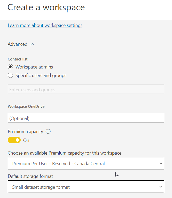The image size is (172, 198).
Task: Open the Learn more about workspace settings link
Action: (x=45, y=25)
